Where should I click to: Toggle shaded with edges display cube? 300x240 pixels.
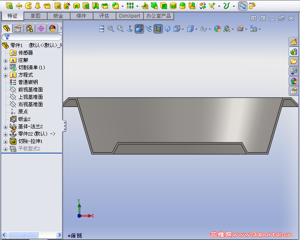[x=139, y=29]
